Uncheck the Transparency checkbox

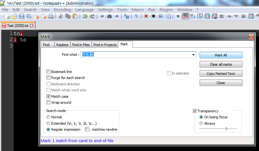pyautogui.click(x=195, y=111)
